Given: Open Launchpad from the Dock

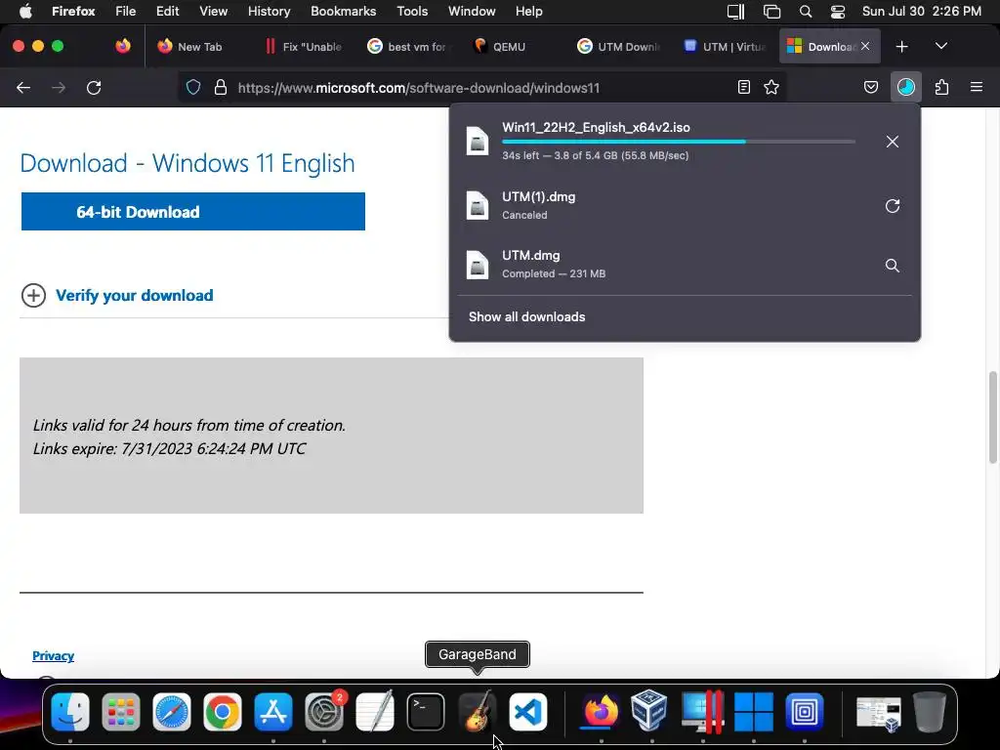Looking at the screenshot, I should 120,711.
